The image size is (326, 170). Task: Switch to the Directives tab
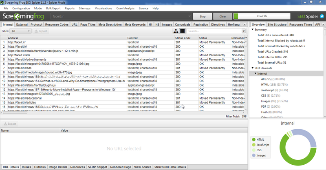(x=218, y=24)
